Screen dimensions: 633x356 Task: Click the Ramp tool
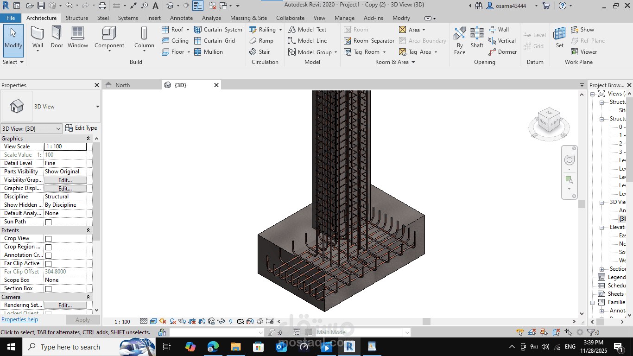pyautogui.click(x=261, y=40)
